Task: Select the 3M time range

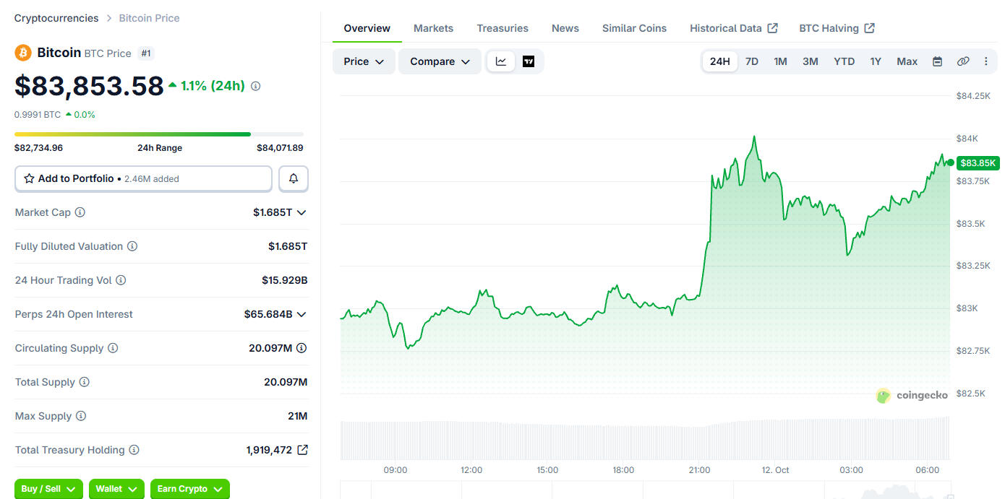Action: 811,61
